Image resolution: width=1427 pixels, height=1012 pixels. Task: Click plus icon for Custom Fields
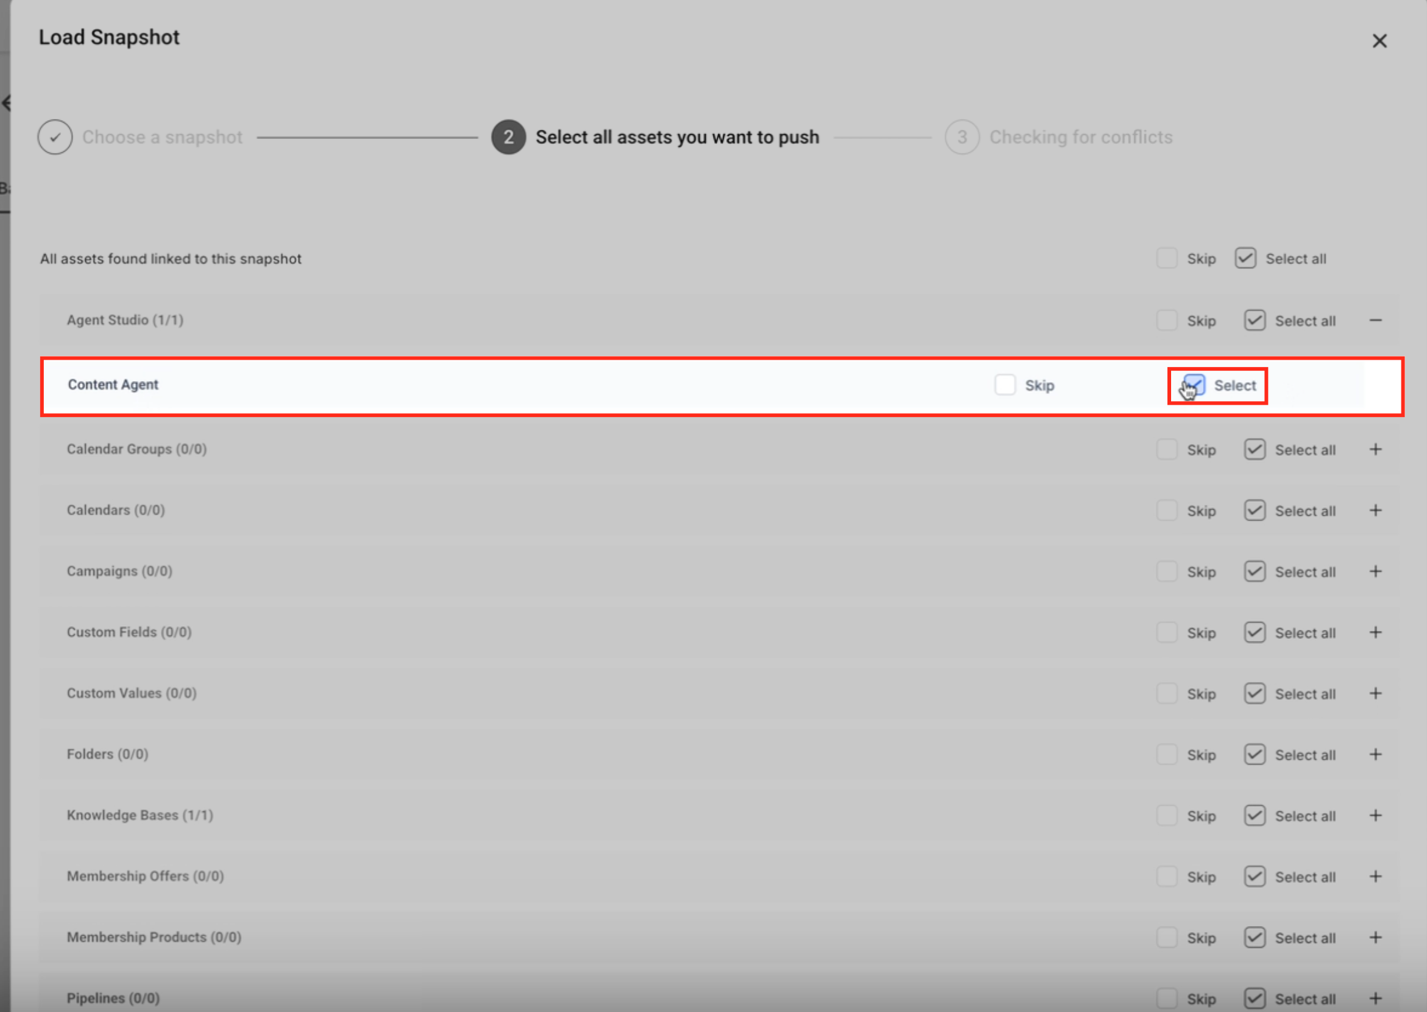coord(1375,633)
